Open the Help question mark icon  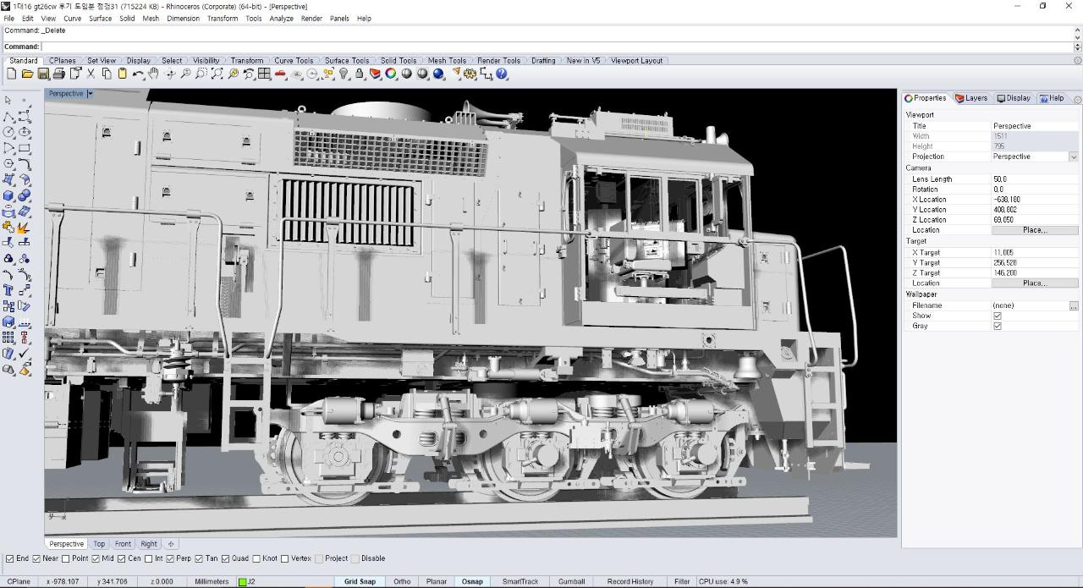pyautogui.click(x=502, y=74)
